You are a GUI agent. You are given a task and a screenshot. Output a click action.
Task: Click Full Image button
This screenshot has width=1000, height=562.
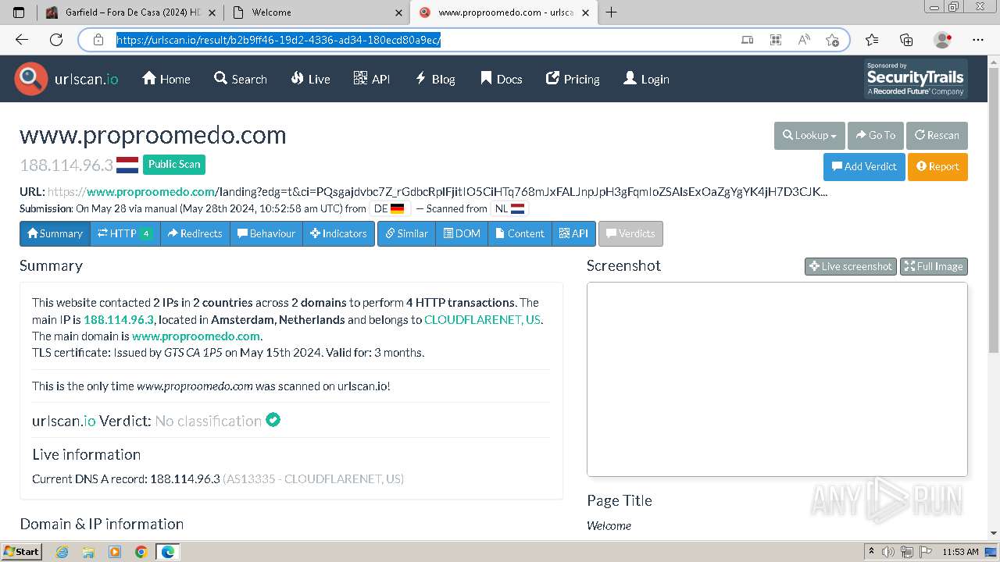[934, 266]
